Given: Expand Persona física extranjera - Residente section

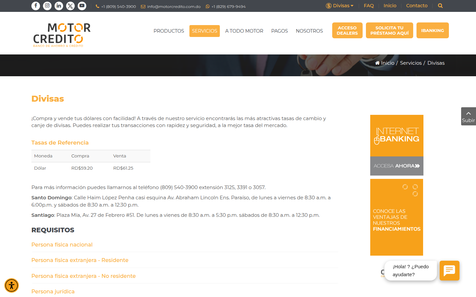Looking at the screenshot, I should pyautogui.click(x=80, y=260).
